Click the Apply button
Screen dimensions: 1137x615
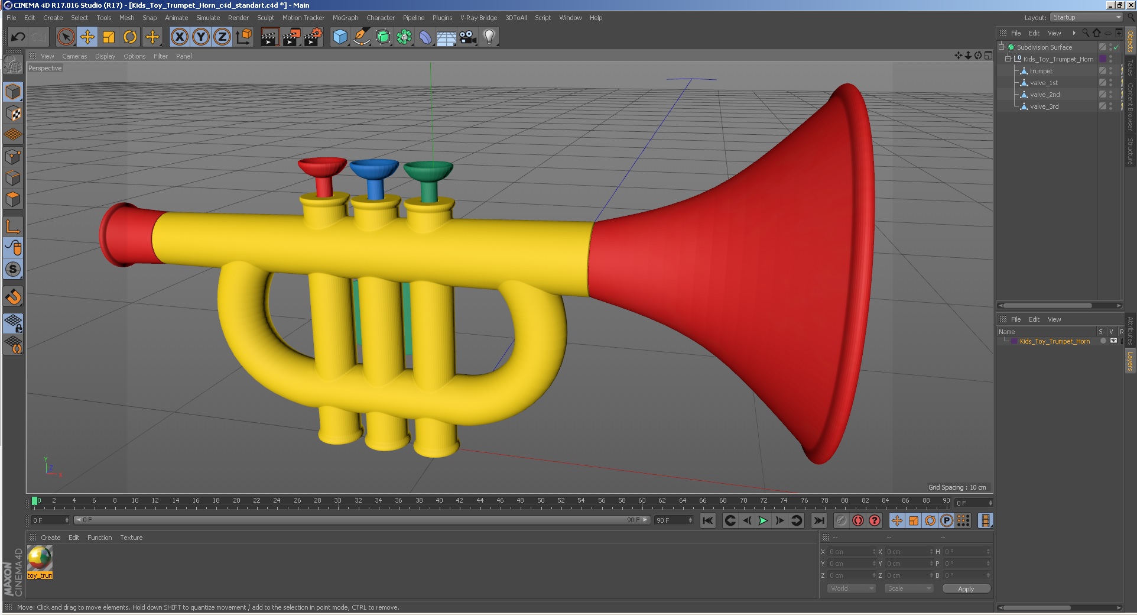point(966,589)
